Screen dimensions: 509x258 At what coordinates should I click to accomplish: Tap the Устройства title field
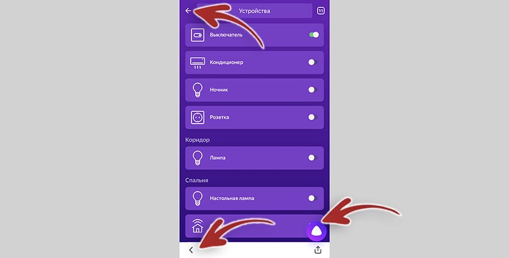point(255,11)
